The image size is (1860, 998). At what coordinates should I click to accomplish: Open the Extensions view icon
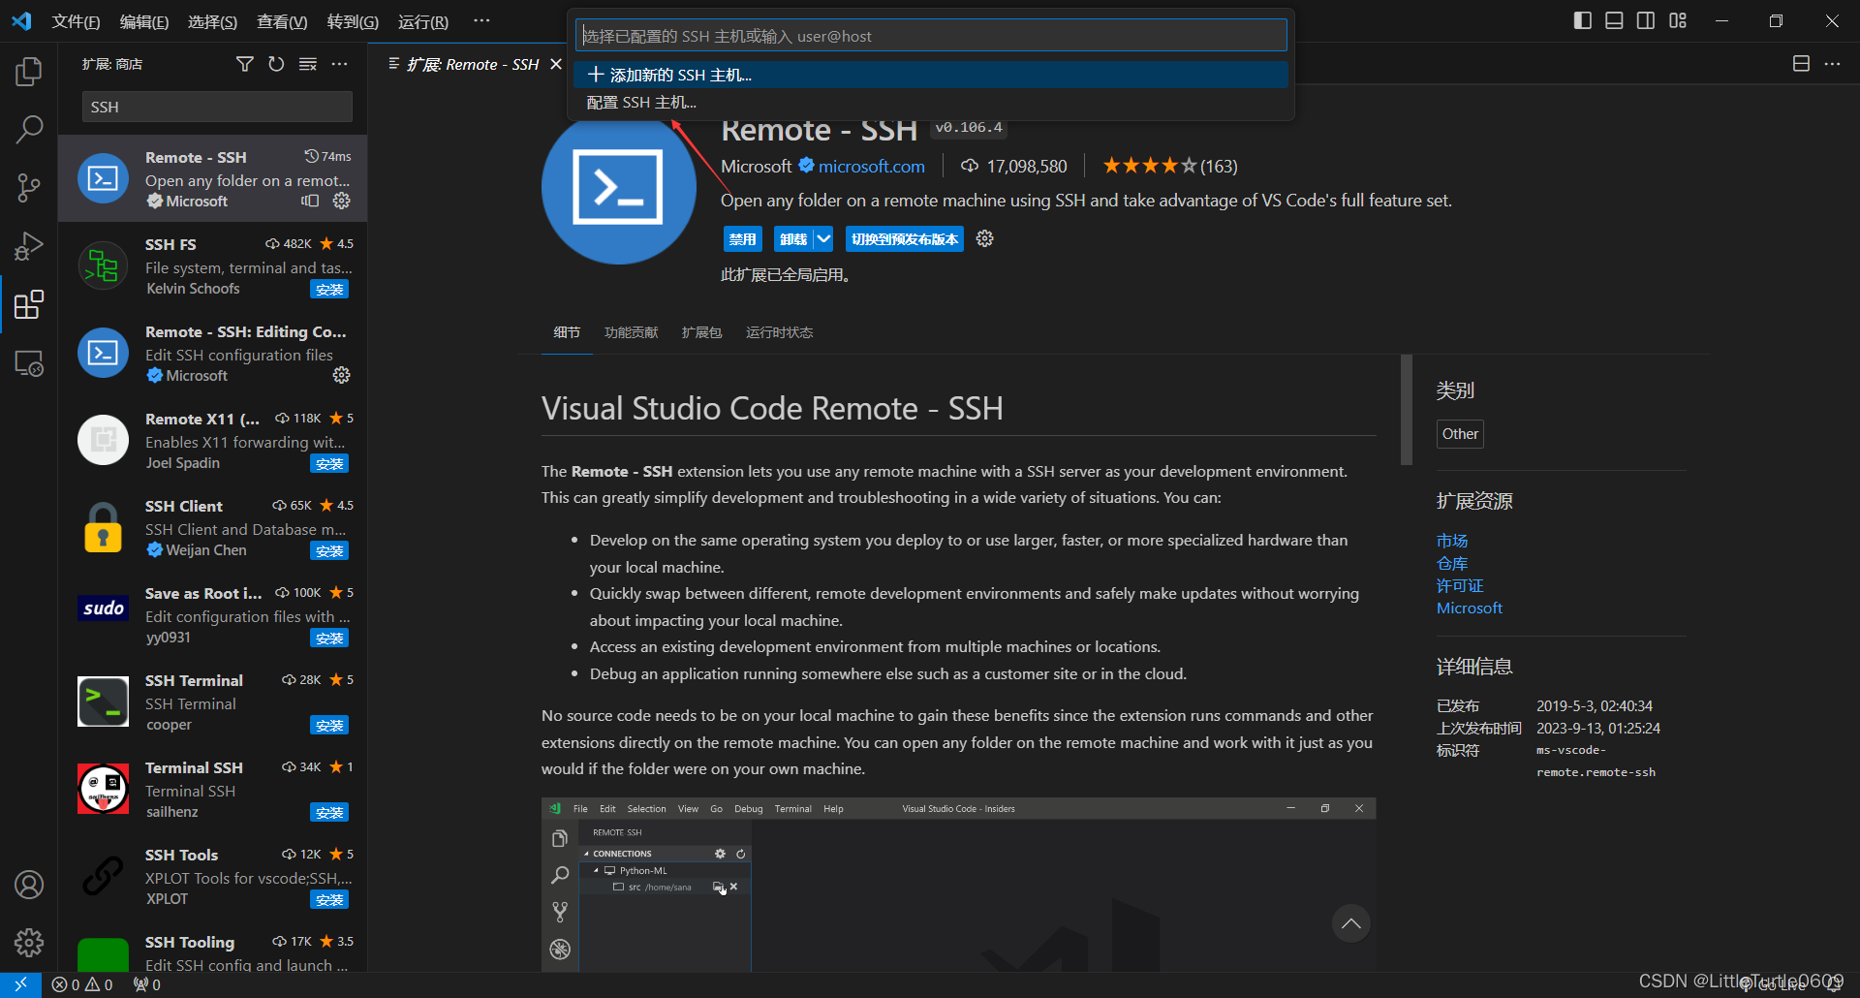point(29,305)
